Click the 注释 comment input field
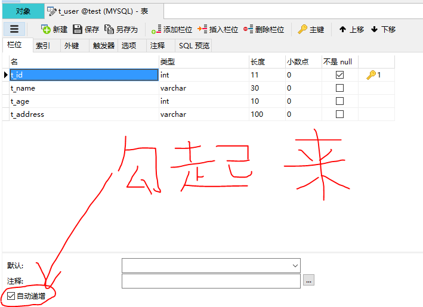Viewport: 423px width, 307px height. coord(211,281)
